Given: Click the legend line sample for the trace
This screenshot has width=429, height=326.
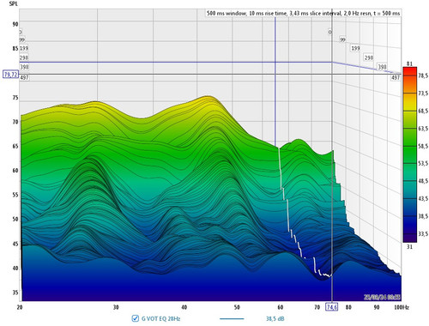Looking at the screenshot, I should click(x=232, y=318).
